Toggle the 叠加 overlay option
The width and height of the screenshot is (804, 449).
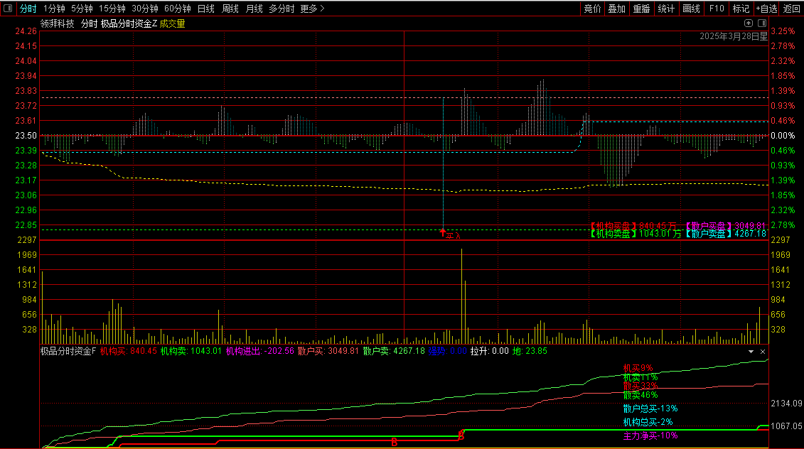click(x=616, y=9)
